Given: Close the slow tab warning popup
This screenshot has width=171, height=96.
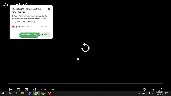Looking at the screenshot, I should coord(49,9).
